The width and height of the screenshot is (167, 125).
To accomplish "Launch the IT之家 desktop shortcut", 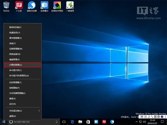I will pyautogui.click(x=19, y=7).
